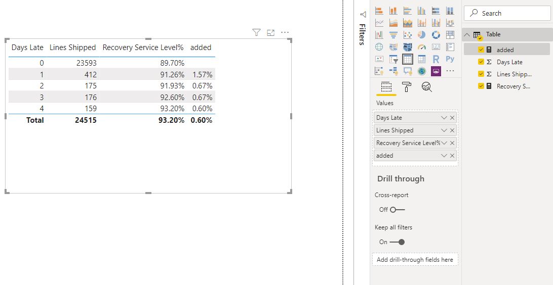The width and height of the screenshot is (553, 285).
Task: Select the stacked bar chart visual
Action: (379, 11)
